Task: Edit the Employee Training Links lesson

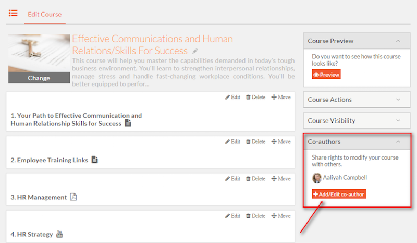Action: (232, 142)
